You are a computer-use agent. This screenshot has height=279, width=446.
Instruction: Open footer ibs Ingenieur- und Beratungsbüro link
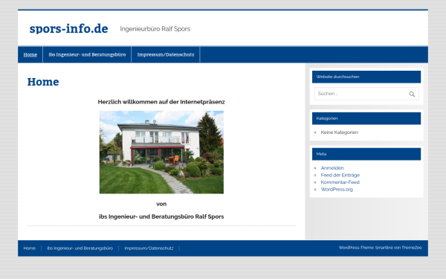[x=80, y=248]
